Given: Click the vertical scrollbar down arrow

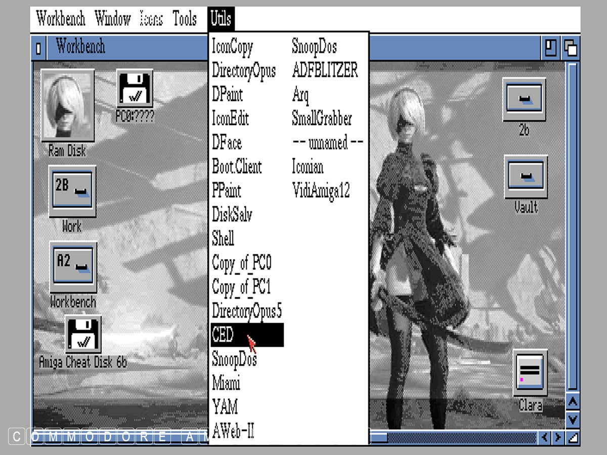Looking at the screenshot, I should pyautogui.click(x=572, y=419).
